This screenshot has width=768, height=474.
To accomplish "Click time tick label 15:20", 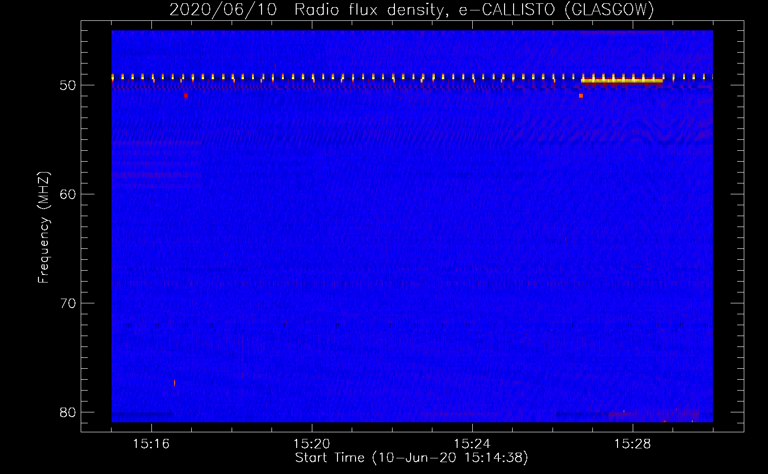I will [311, 444].
